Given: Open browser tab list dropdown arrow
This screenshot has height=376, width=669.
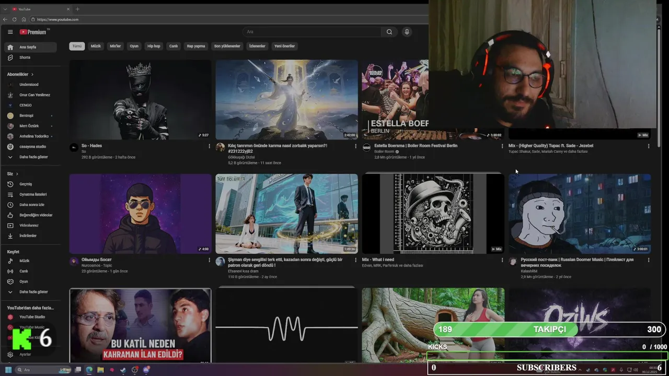Looking at the screenshot, I should pyautogui.click(x=5, y=9).
